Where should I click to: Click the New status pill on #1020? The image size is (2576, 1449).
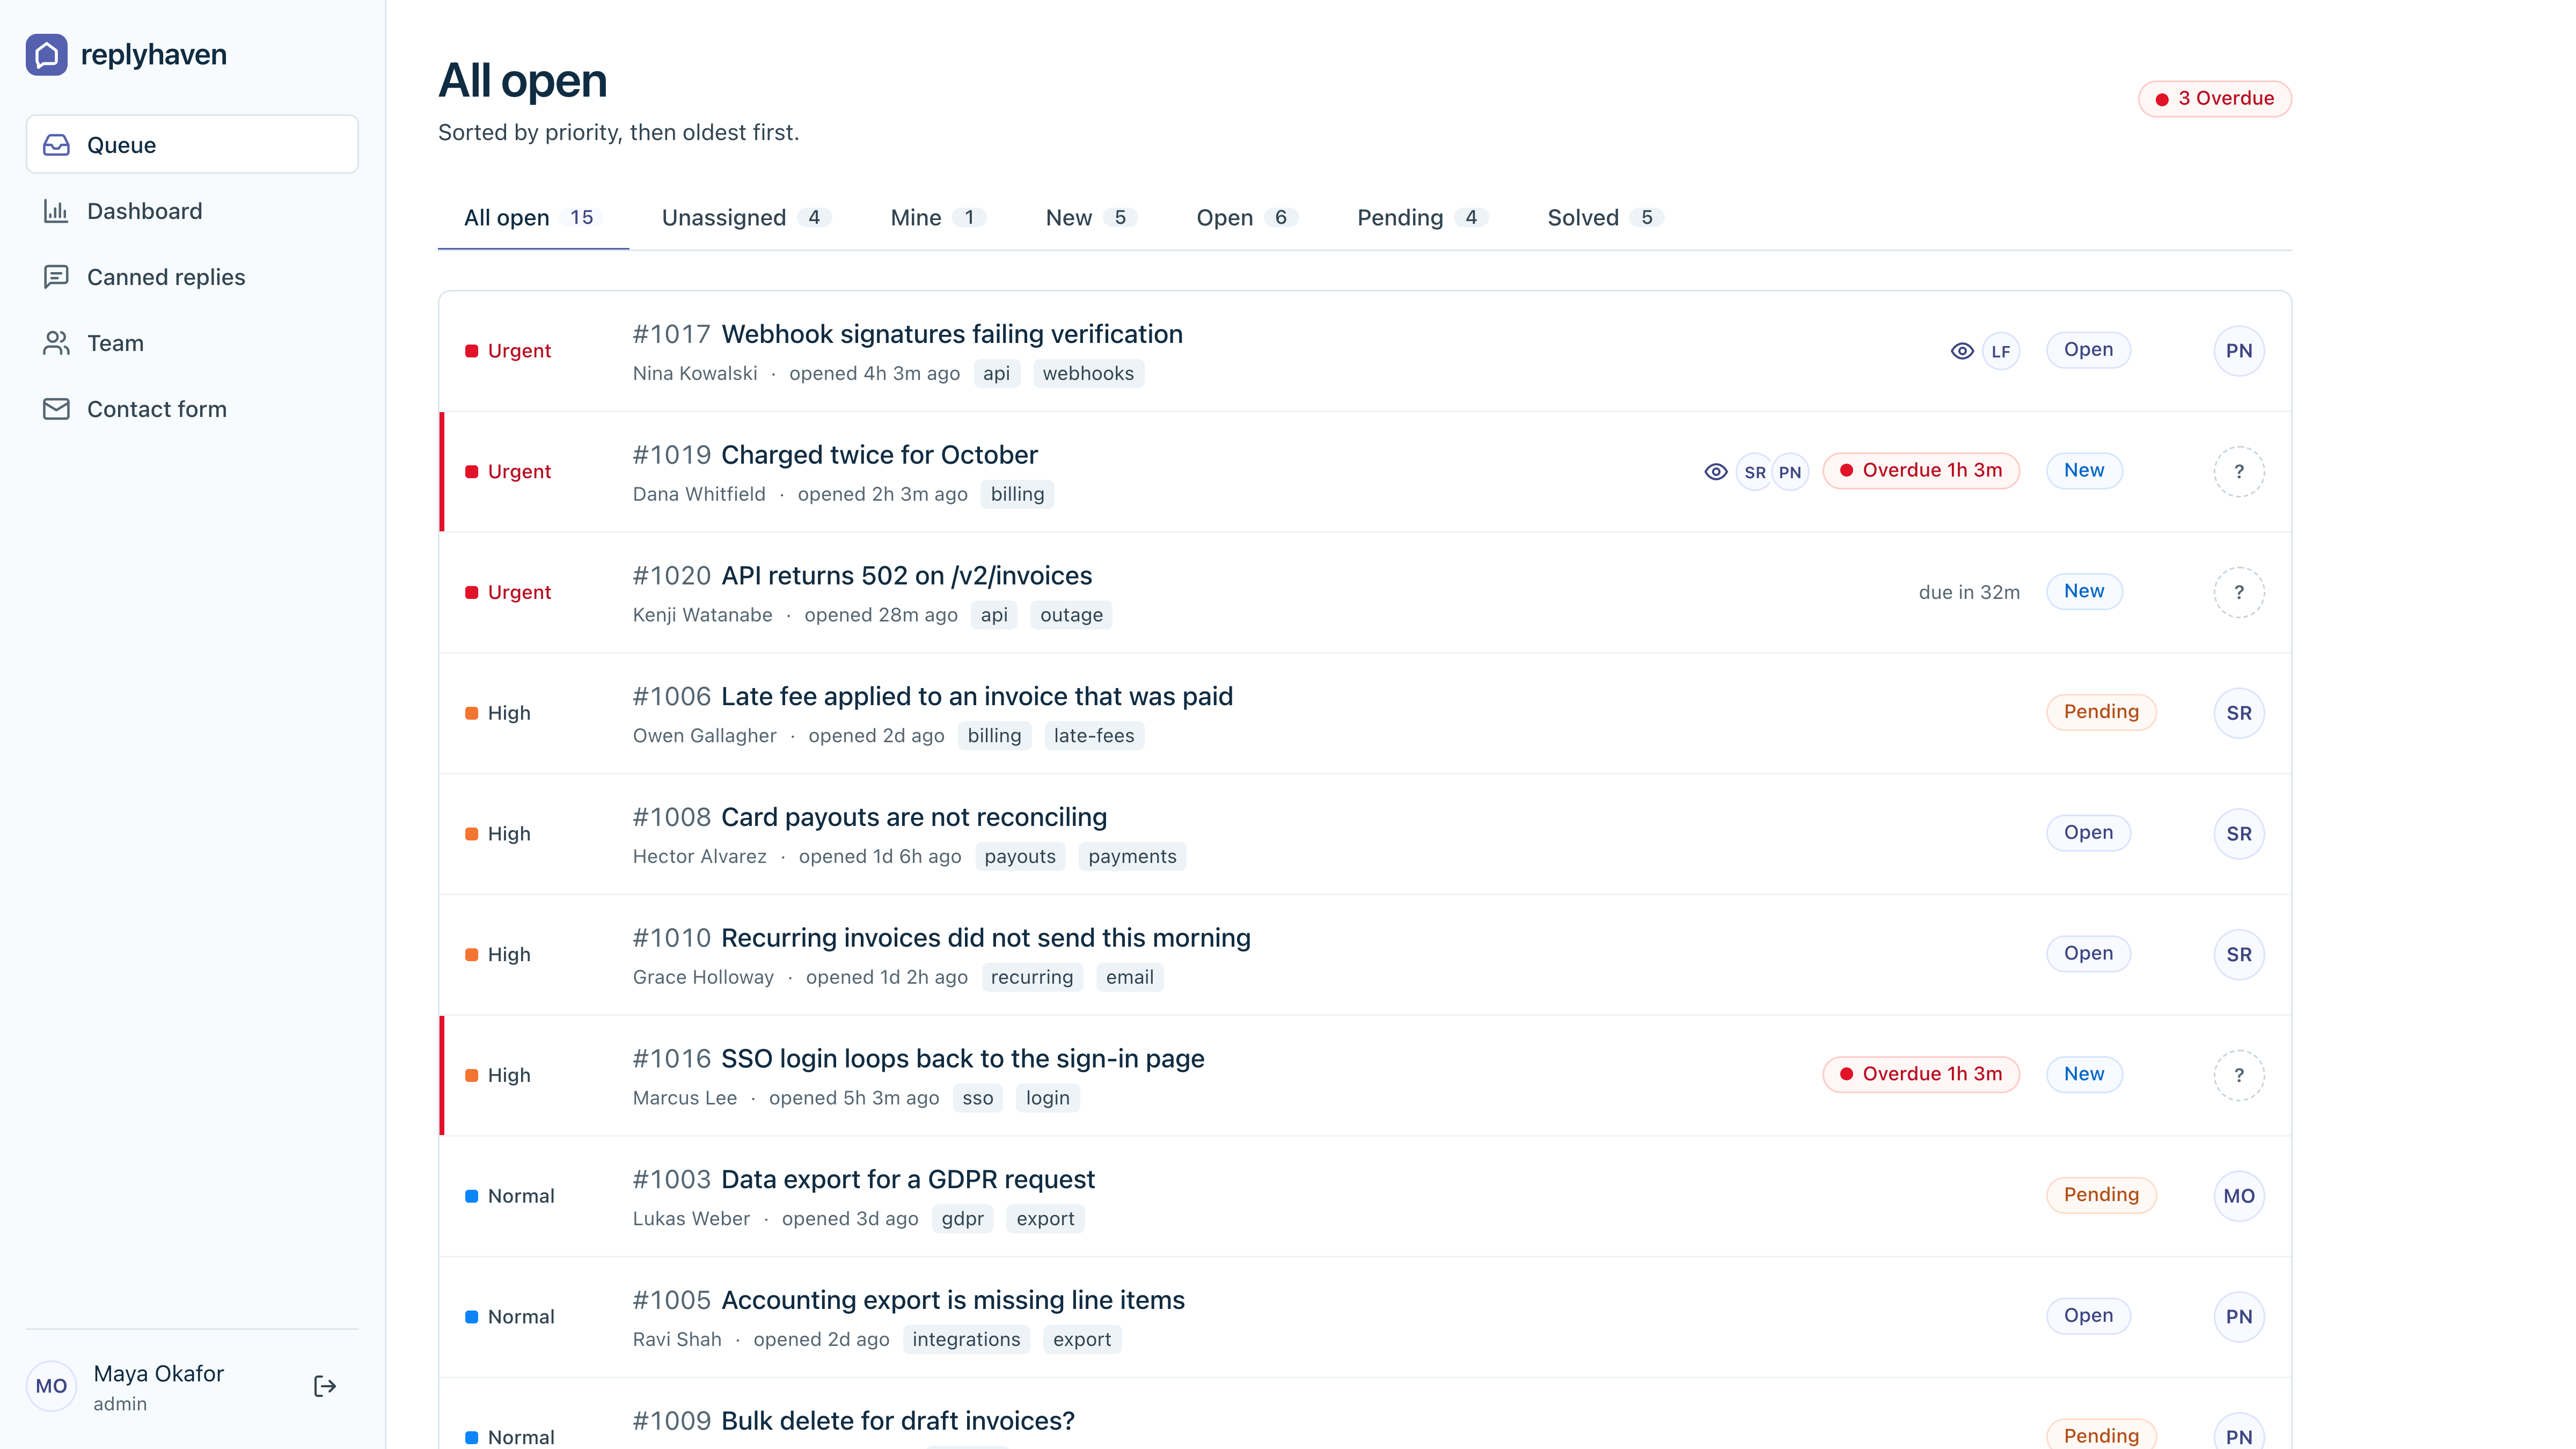[2084, 592]
